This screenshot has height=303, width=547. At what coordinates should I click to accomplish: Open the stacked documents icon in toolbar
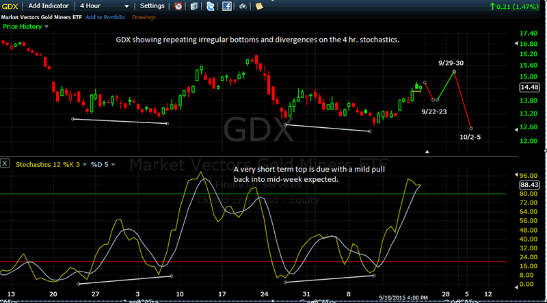click(196, 6)
